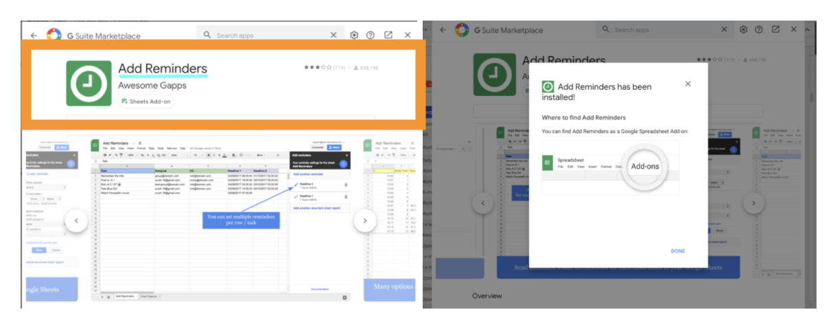The image size is (833, 325).
Task: Show next screenshot in left window carousel
Action: point(364,221)
